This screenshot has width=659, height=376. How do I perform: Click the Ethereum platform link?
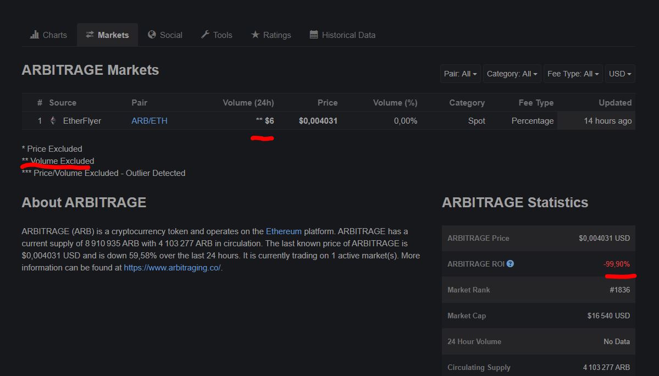click(284, 231)
